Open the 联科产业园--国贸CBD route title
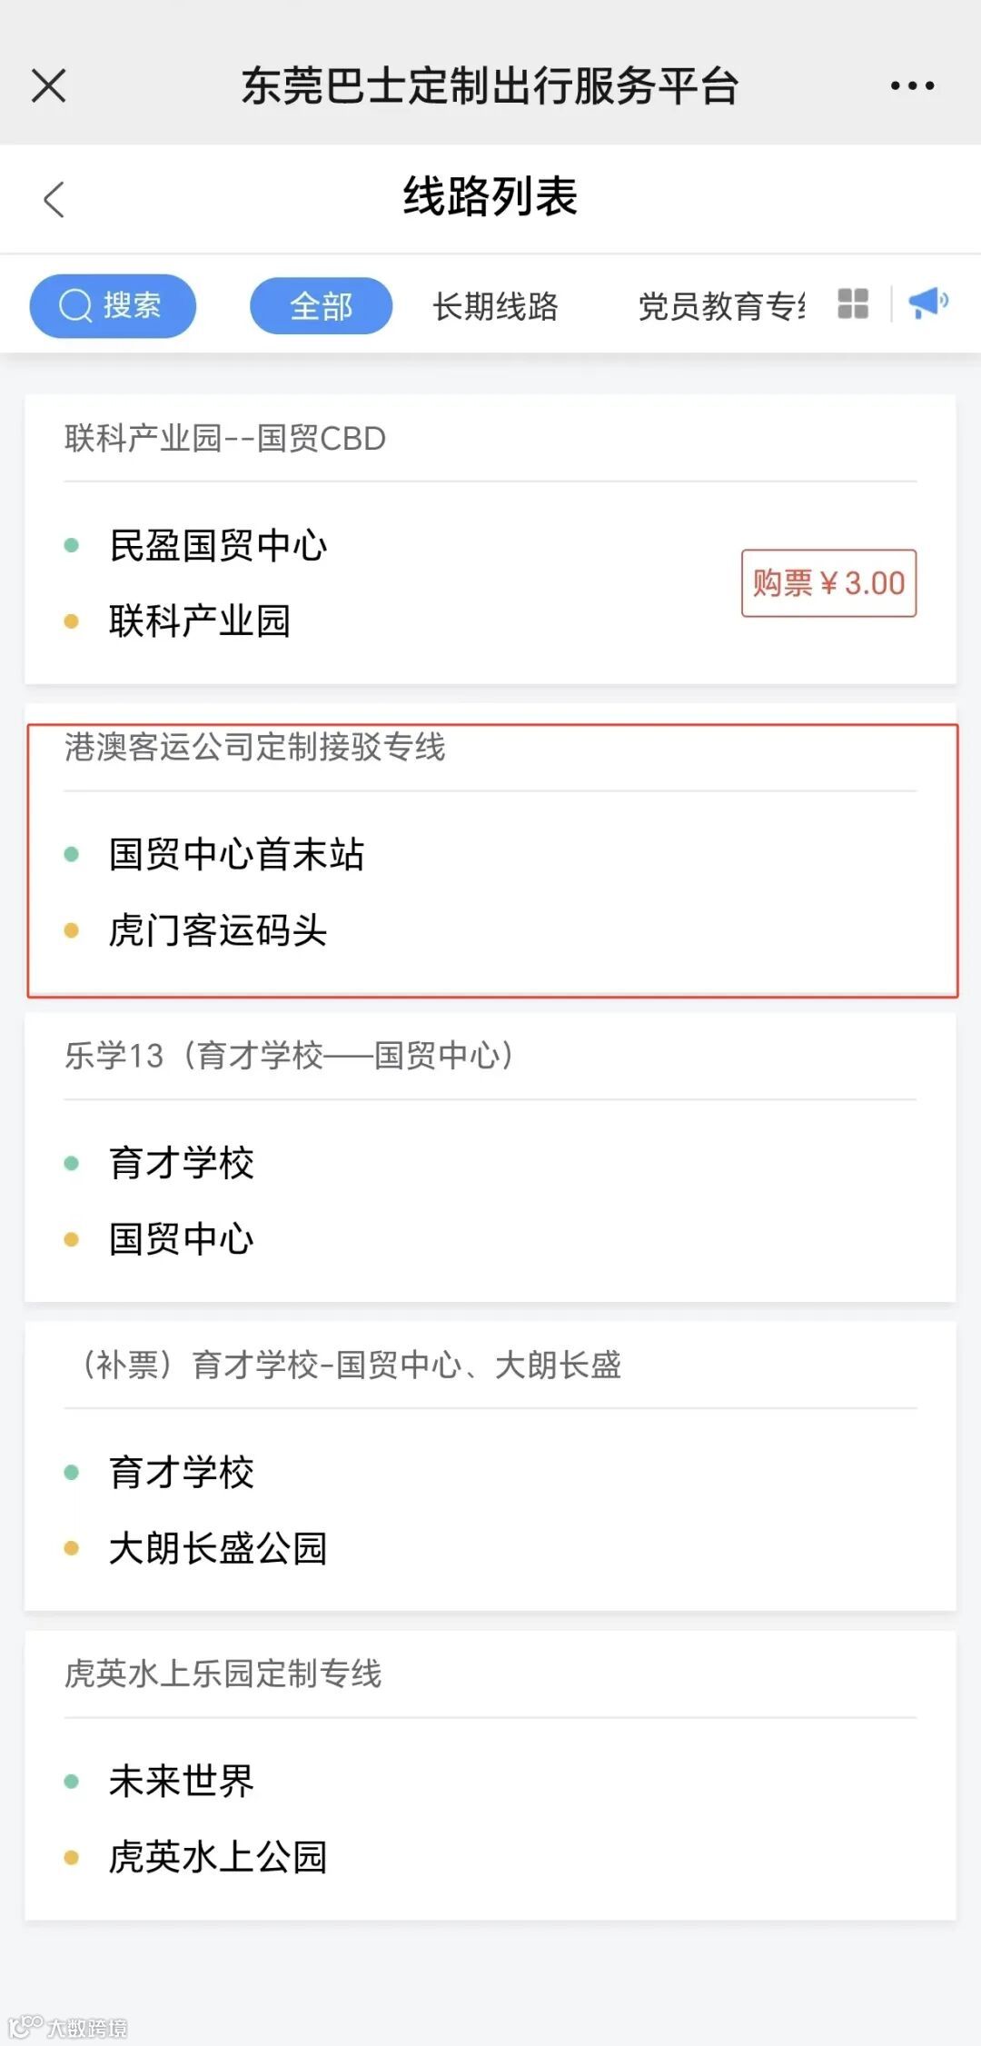Screen dimensions: 981x2046 tap(225, 439)
